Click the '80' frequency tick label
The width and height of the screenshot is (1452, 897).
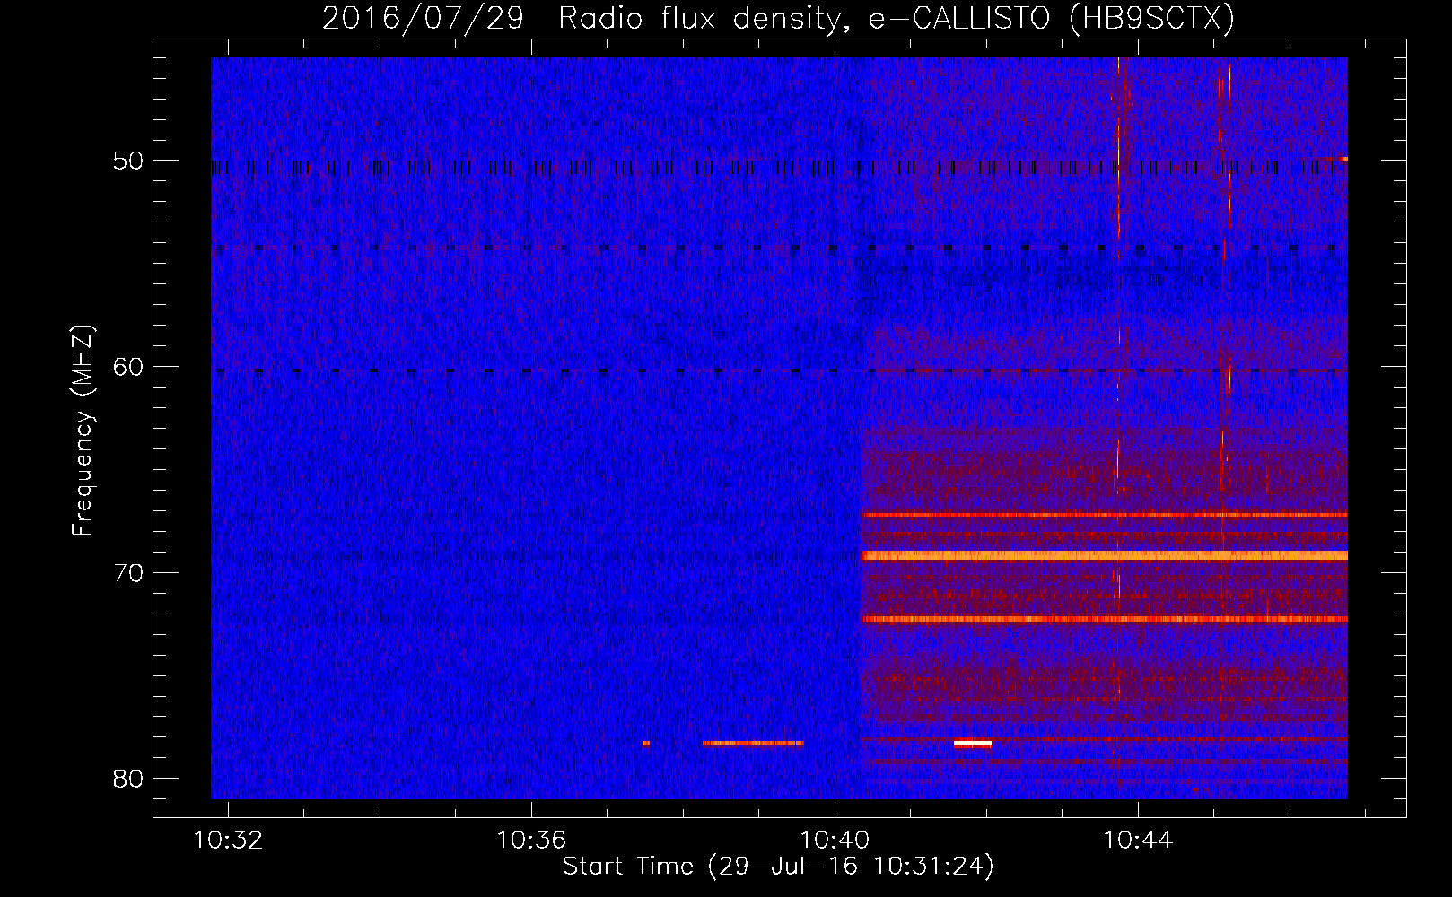[x=129, y=779]
